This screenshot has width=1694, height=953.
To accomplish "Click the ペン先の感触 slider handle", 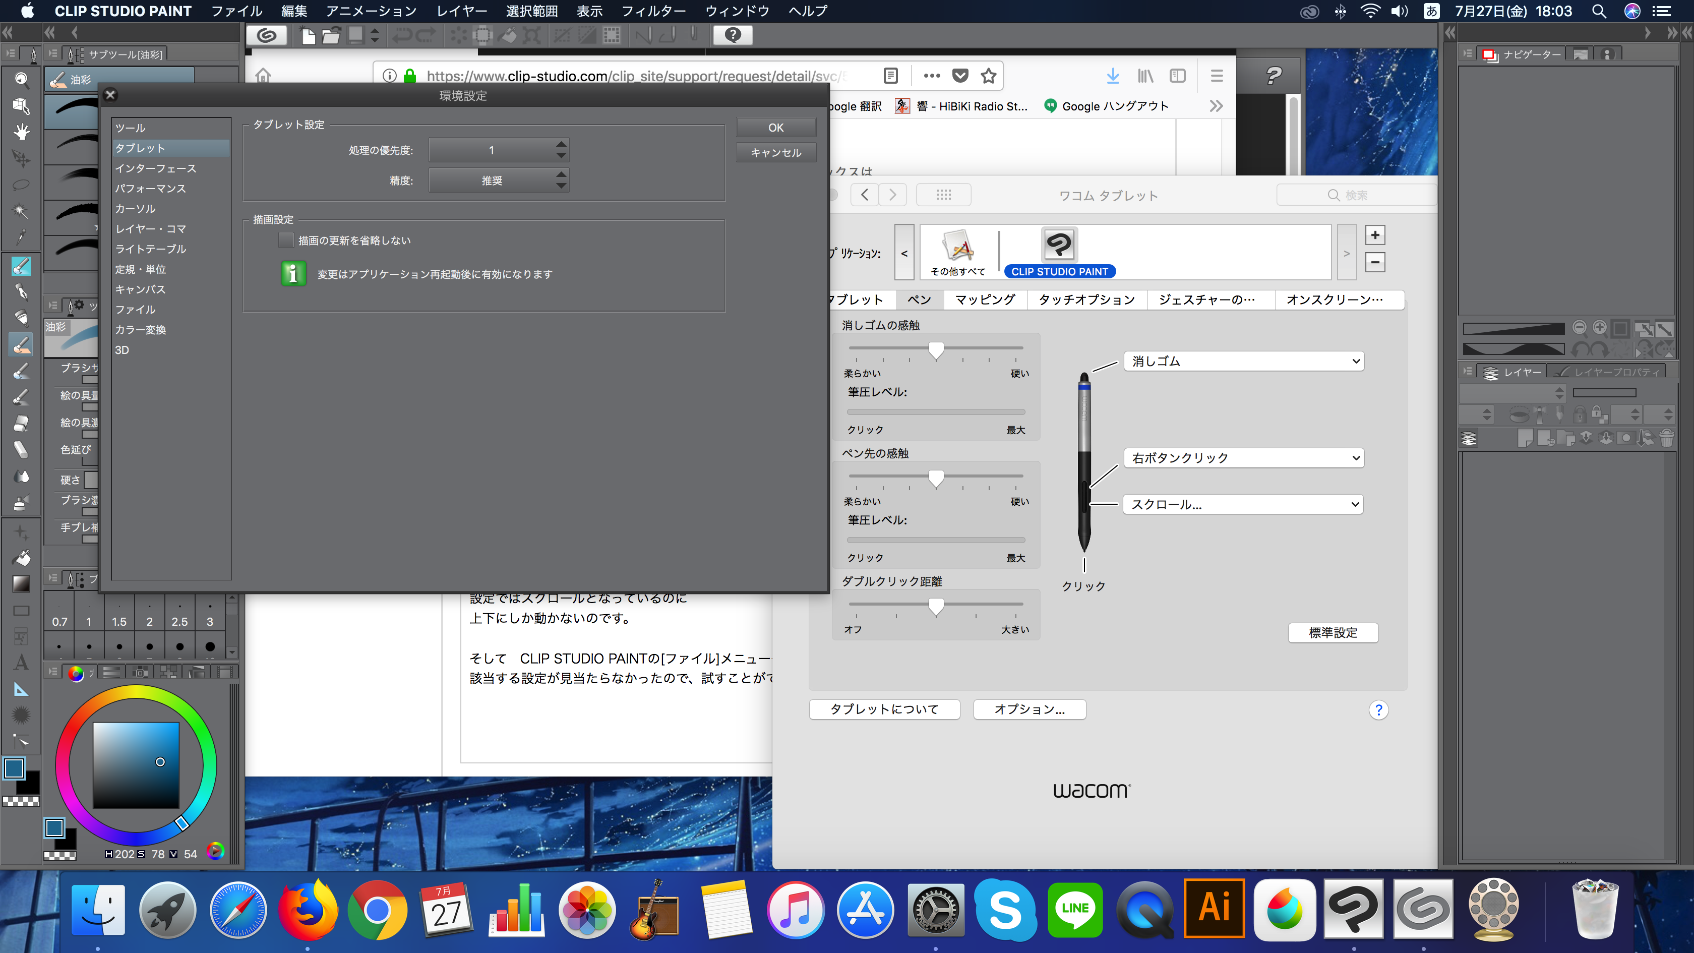I will coord(936,478).
